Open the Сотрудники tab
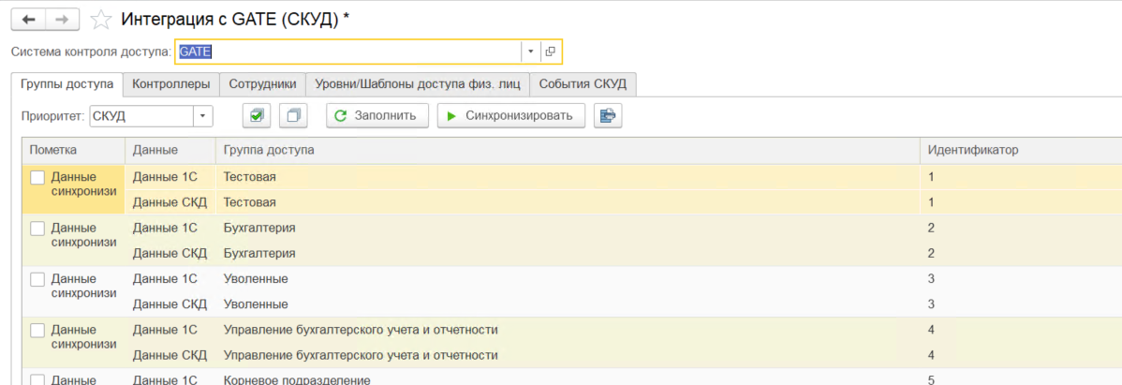This screenshot has width=1122, height=385. point(262,84)
